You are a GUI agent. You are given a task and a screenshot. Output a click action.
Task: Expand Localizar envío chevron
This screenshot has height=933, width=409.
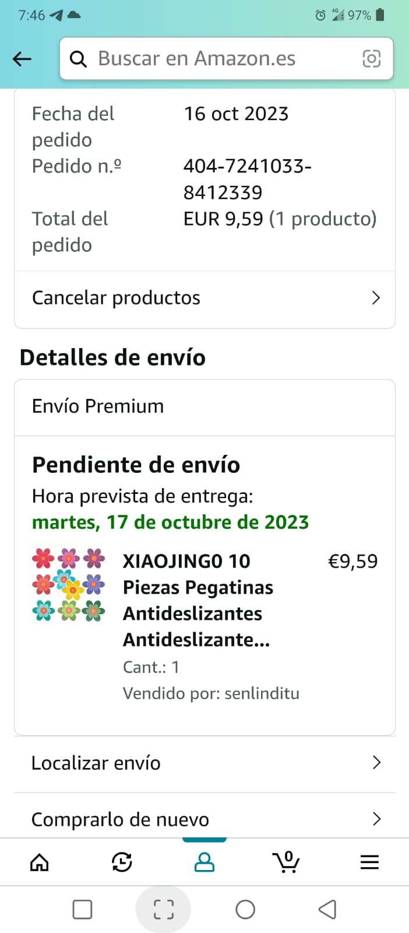coord(376,763)
